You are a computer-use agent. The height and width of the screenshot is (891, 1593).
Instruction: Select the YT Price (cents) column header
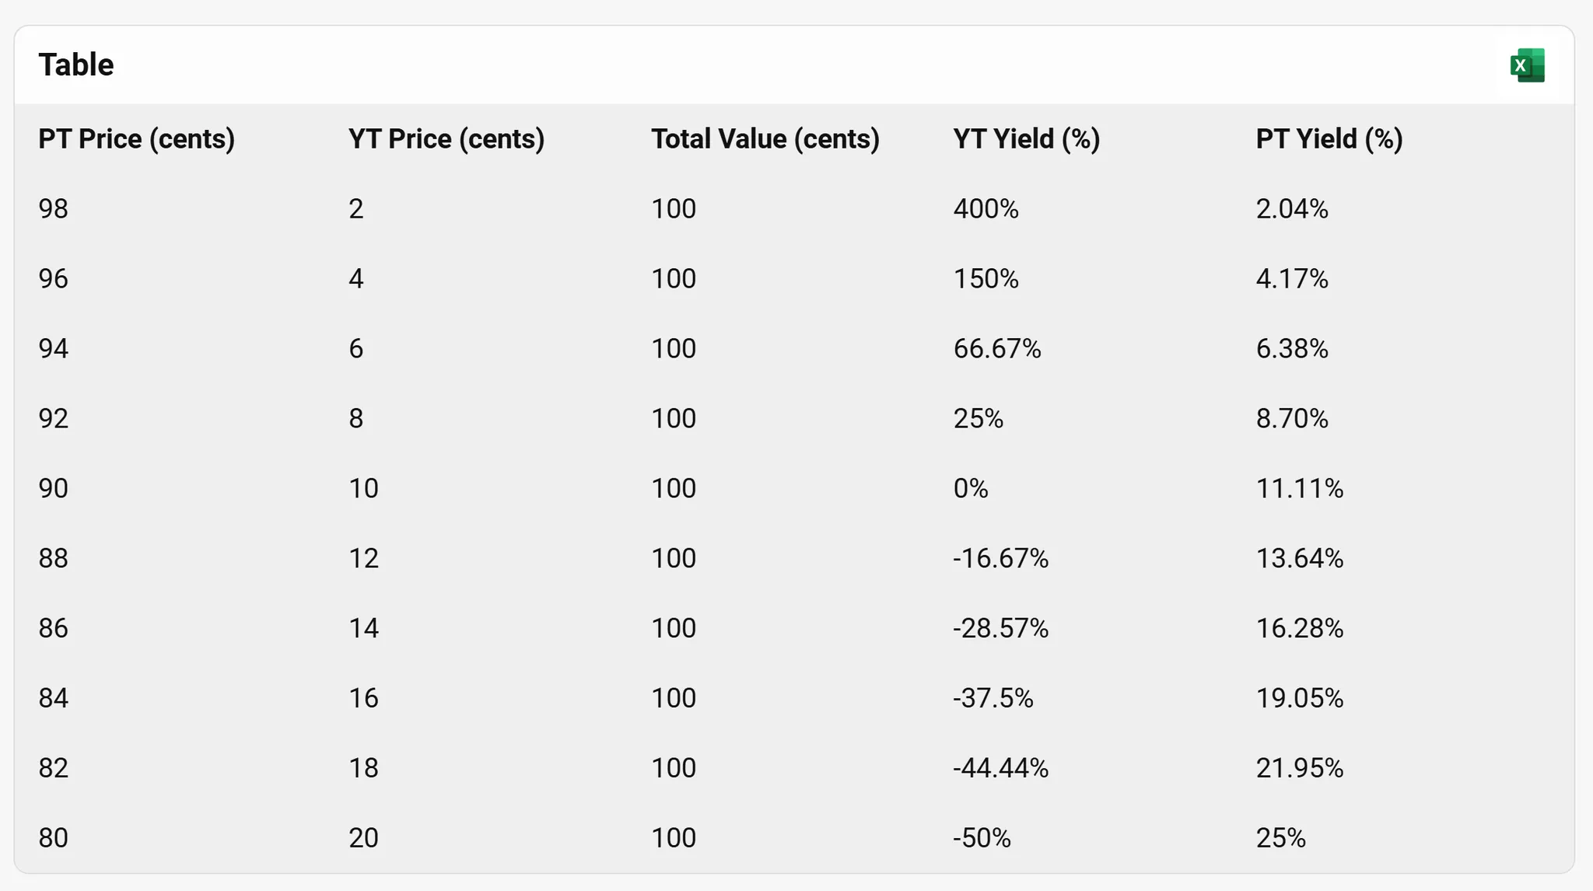446,139
